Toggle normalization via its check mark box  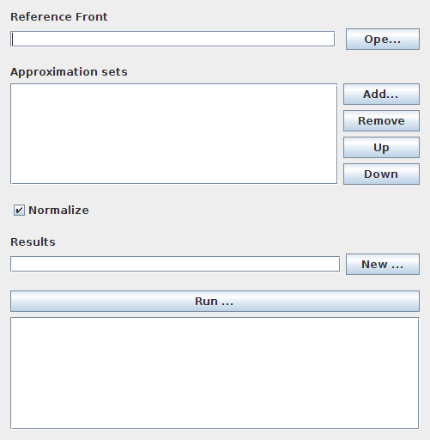[19, 211]
